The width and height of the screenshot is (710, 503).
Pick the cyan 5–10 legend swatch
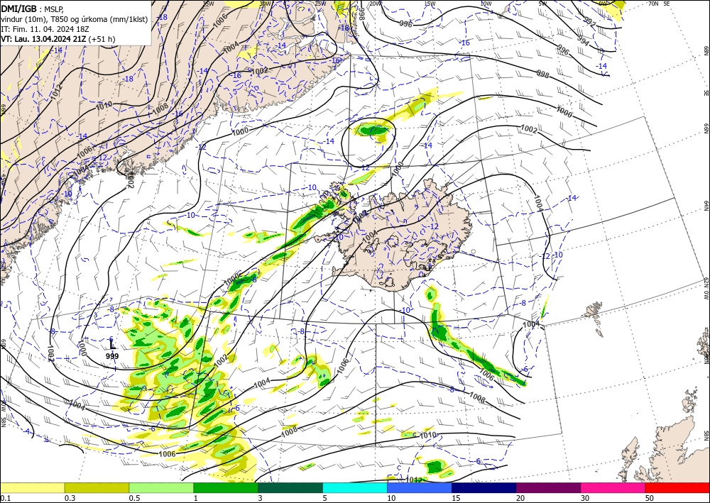[355, 487]
